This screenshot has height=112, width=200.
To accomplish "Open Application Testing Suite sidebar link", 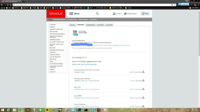I will (x=56, y=29).
